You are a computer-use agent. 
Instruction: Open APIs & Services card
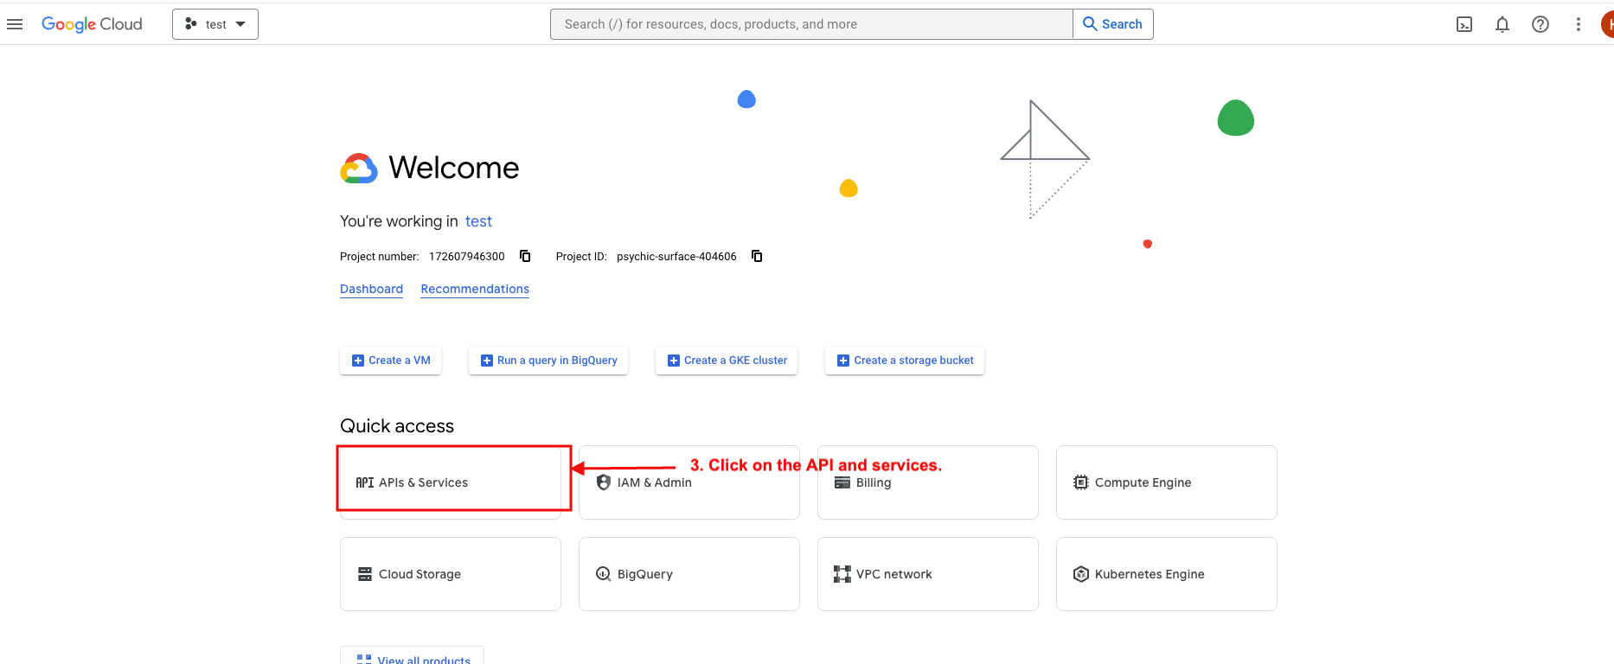[451, 482]
